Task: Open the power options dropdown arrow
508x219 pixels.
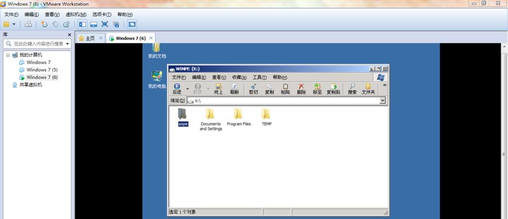Action: click(x=14, y=24)
